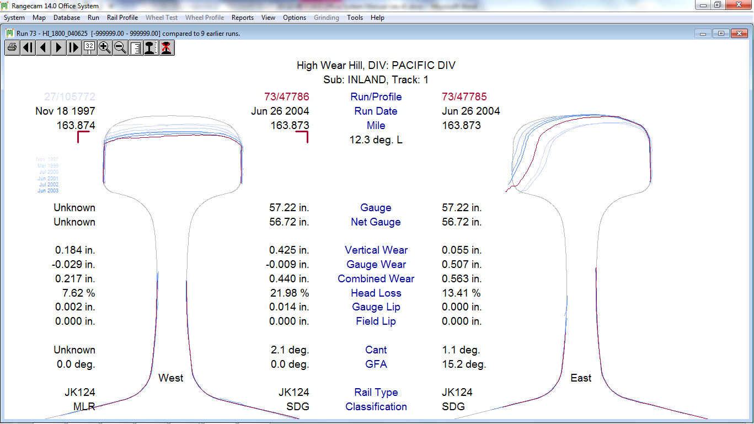Click the milepost sign 32 icon
Screen dimensions: 754x424
click(x=89, y=48)
